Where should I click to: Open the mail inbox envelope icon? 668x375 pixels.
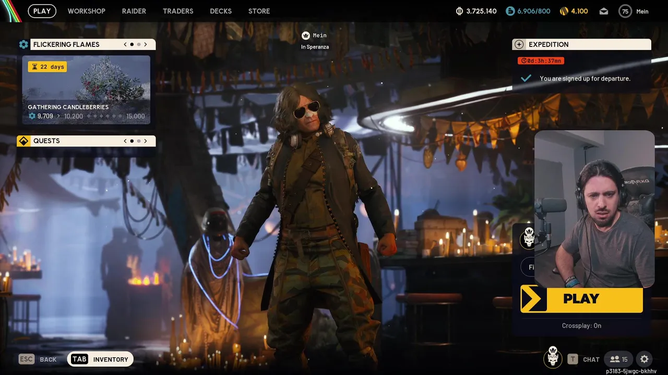coord(604,11)
